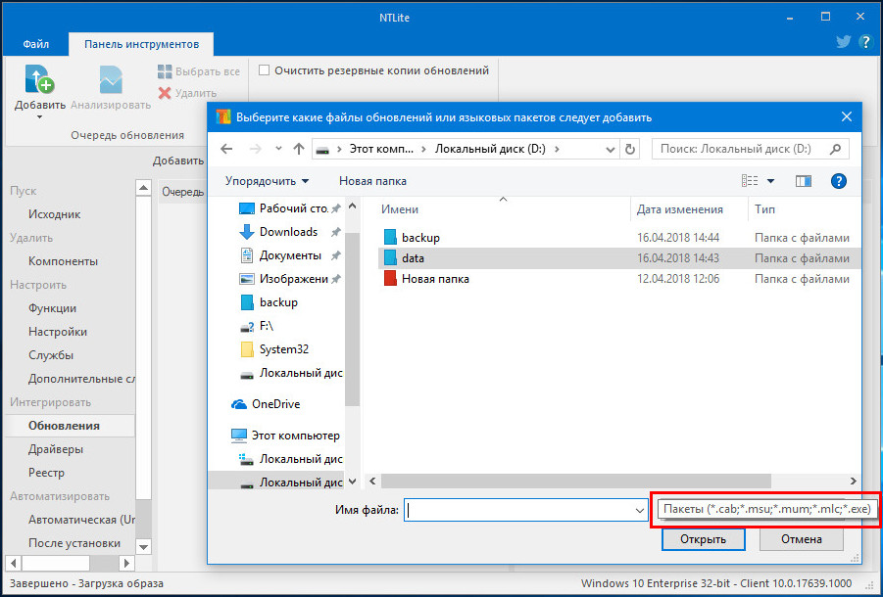Select the F:\ drive in navigation pane
The width and height of the screenshot is (883, 597).
[x=257, y=326]
